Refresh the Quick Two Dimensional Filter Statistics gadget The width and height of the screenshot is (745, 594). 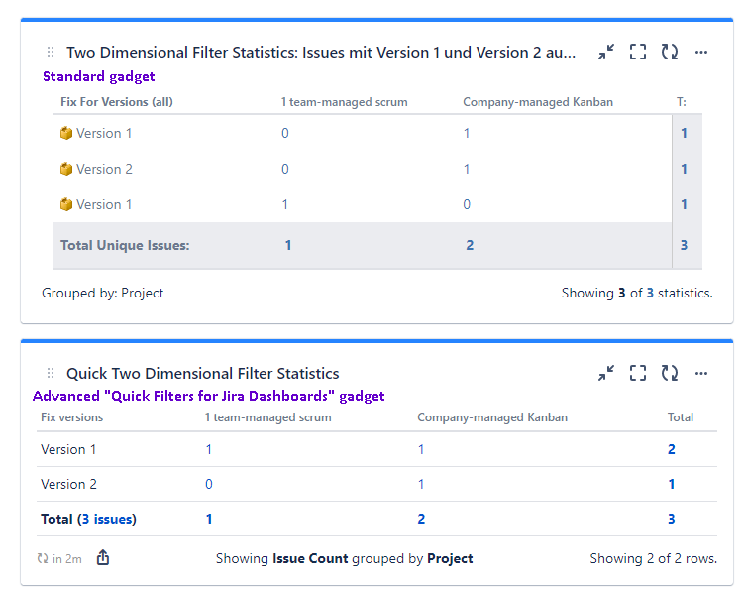670,373
